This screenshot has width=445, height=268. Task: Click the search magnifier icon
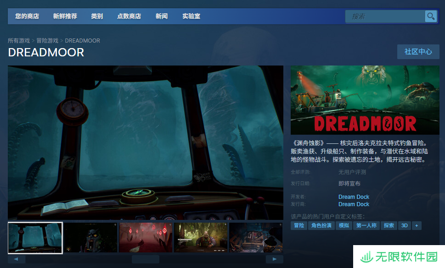point(431,16)
